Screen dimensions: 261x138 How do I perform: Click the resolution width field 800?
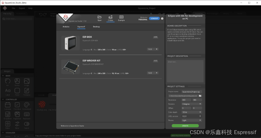[186, 100]
